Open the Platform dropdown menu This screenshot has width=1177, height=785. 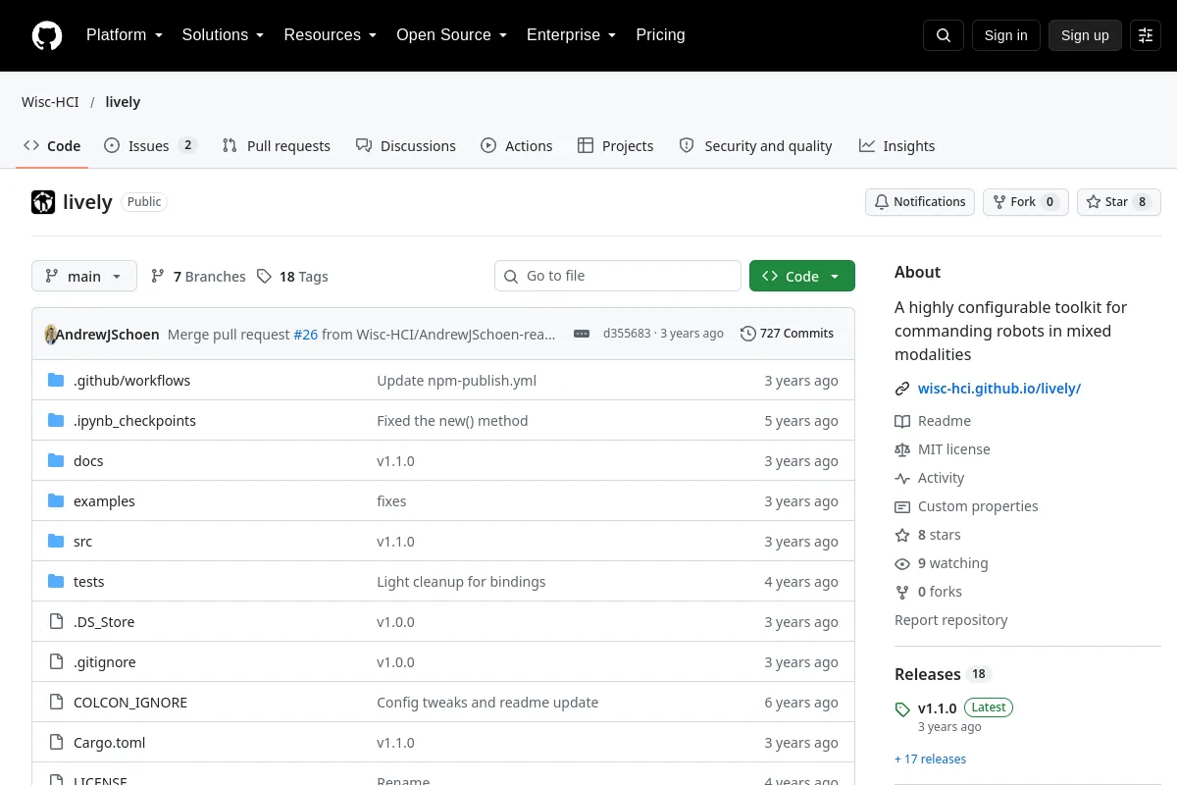point(125,35)
